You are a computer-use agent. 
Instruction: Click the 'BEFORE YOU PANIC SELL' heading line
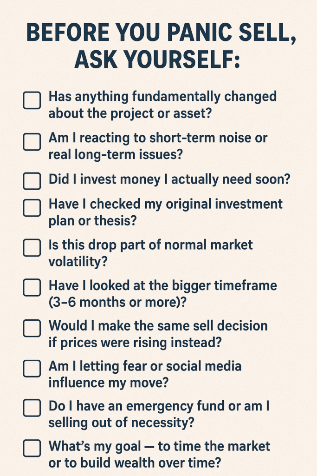pyautogui.click(x=158, y=34)
